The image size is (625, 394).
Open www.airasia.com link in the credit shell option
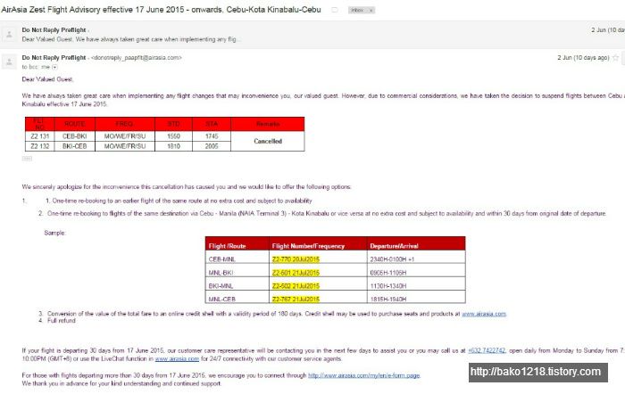484,314
